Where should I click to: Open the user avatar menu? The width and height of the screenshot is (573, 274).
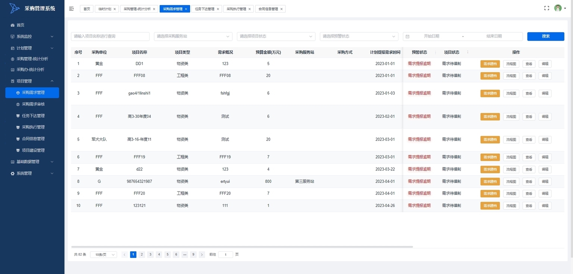[558, 8]
